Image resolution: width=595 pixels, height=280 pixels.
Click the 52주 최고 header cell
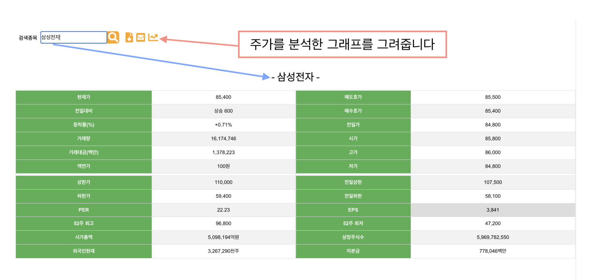pyautogui.click(x=84, y=223)
